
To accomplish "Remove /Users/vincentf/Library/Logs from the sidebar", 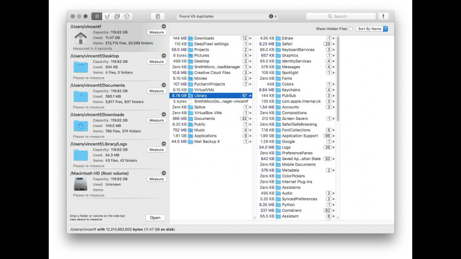I will (164, 144).
